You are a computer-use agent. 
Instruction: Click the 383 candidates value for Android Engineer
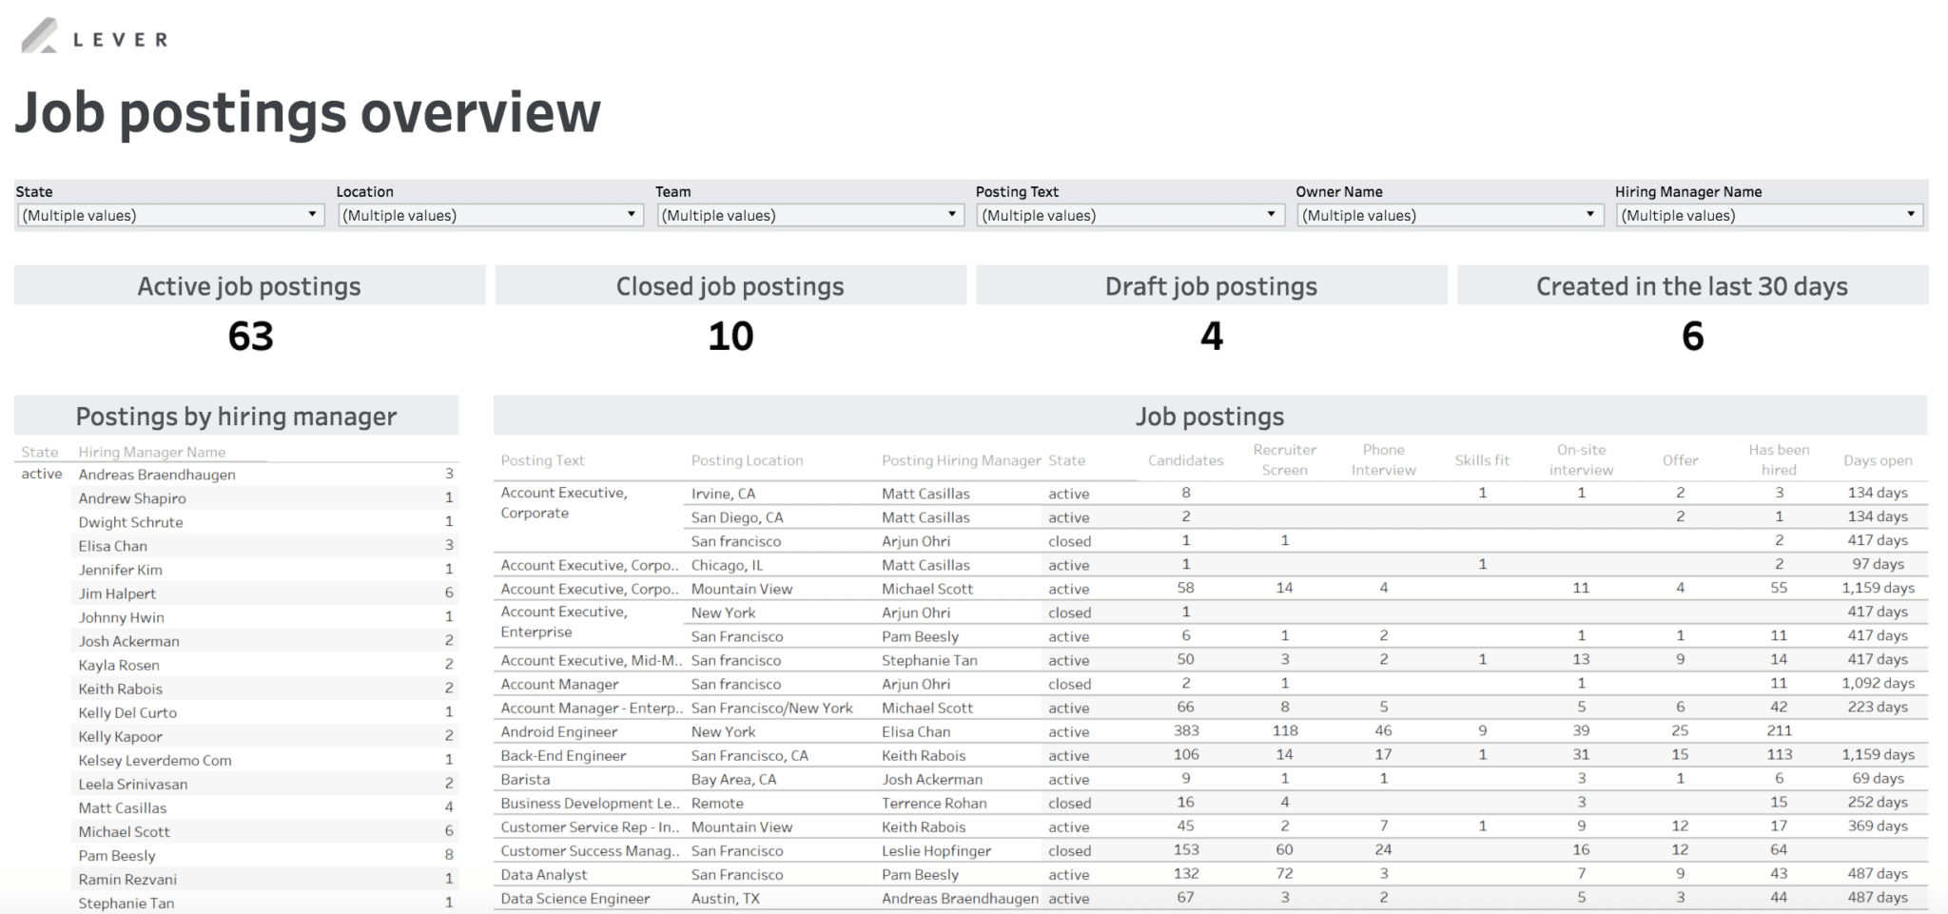pos(1185,730)
